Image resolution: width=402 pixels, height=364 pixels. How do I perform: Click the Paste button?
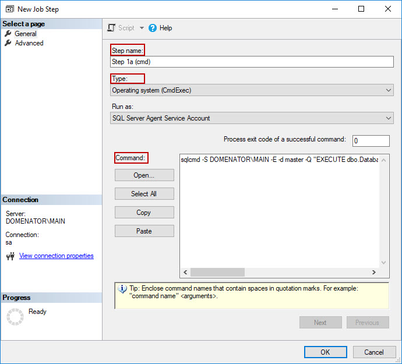144,231
